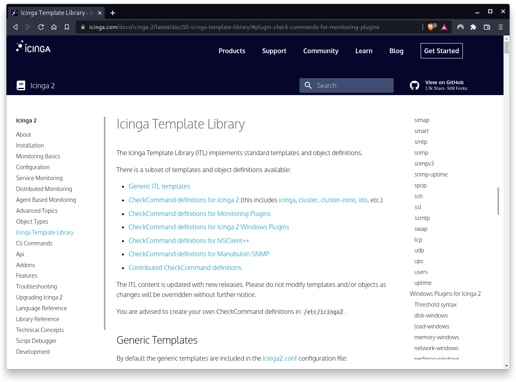The height and width of the screenshot is (382, 516).
Task: Click the Icinga 2 book icon
Action: tap(21, 85)
